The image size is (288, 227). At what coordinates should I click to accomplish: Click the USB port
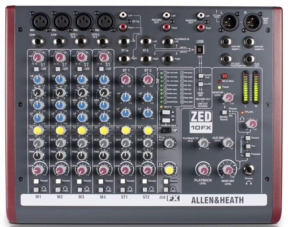[x=200, y=49]
